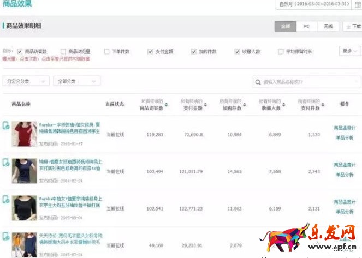362x258 pixels.
Task: Switch to the PC tab
Action: point(306,26)
